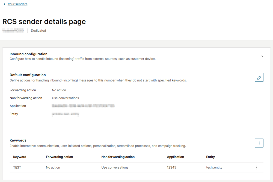This screenshot has width=273, height=182.
Task: Click the application ID 12345
Action: coord(171,167)
